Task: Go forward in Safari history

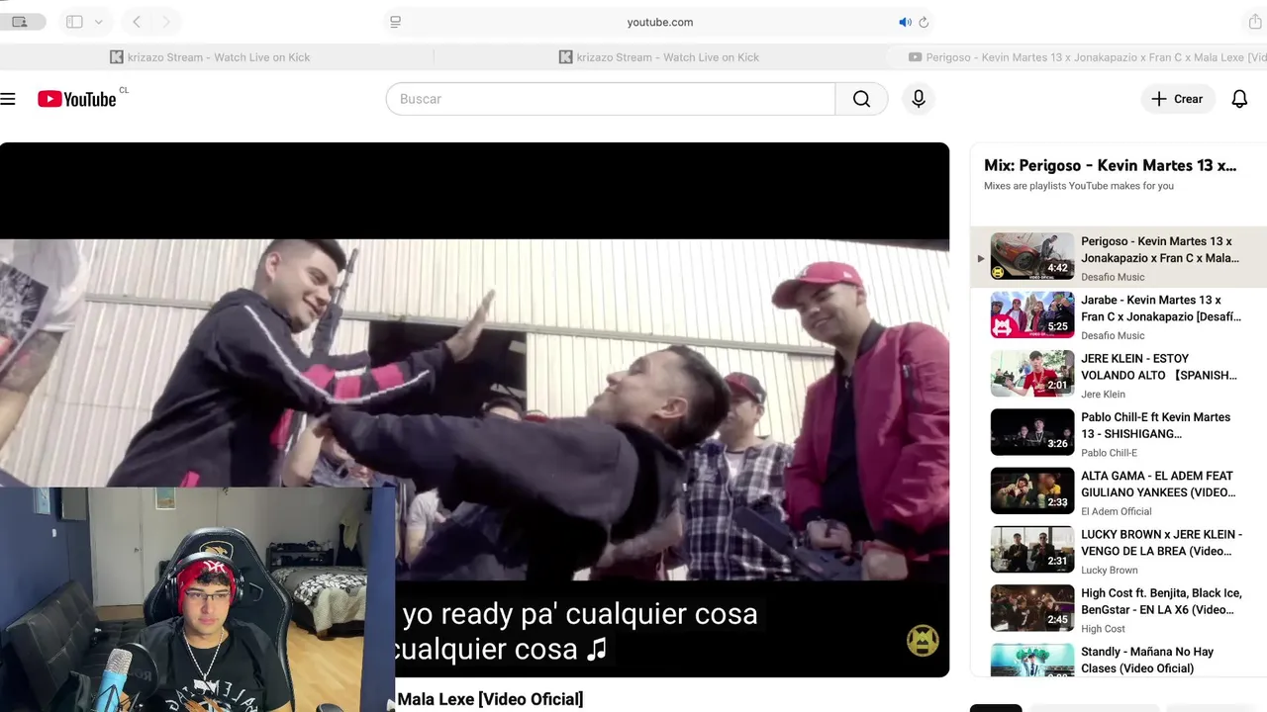Action: [x=165, y=22]
